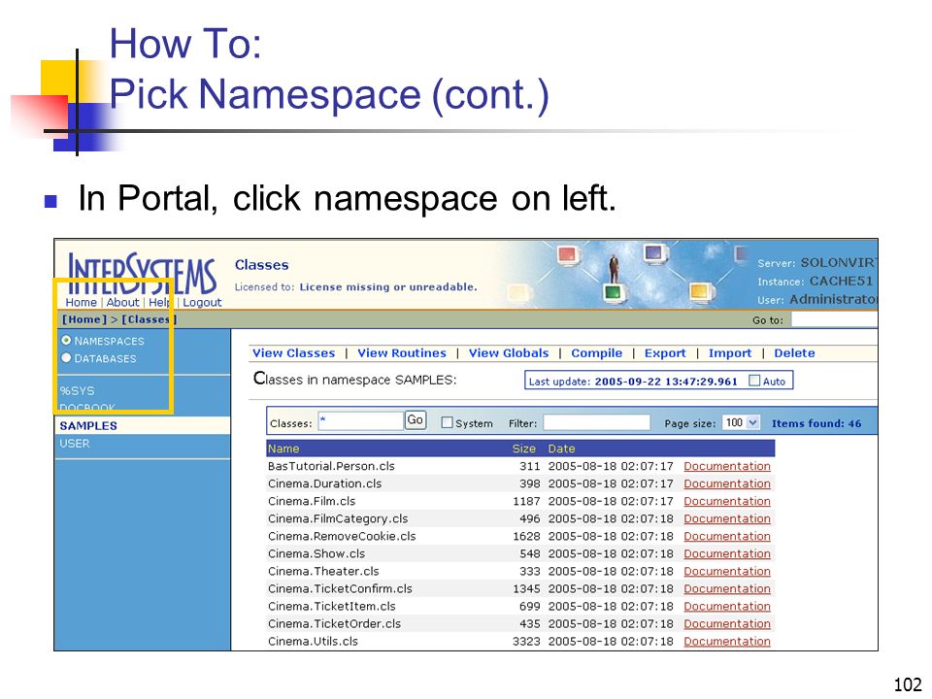Click the Cinema.Theater.cls class name
Screen dimensions: 932x699
(323, 571)
